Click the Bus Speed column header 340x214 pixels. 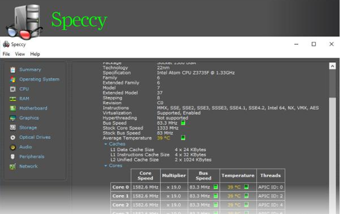point(203,176)
